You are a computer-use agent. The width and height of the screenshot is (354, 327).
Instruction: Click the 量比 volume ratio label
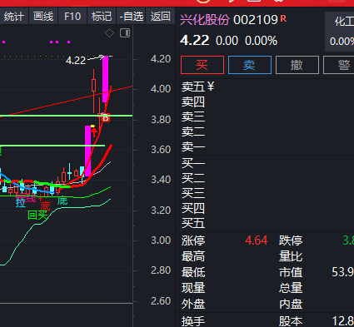pos(291,256)
